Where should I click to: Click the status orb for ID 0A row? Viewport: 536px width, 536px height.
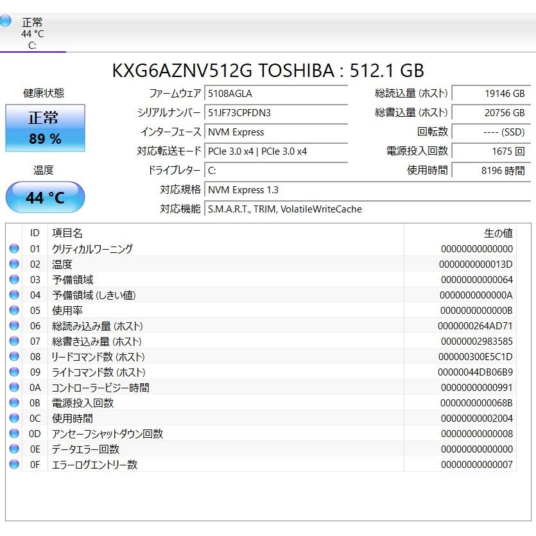coord(14,387)
